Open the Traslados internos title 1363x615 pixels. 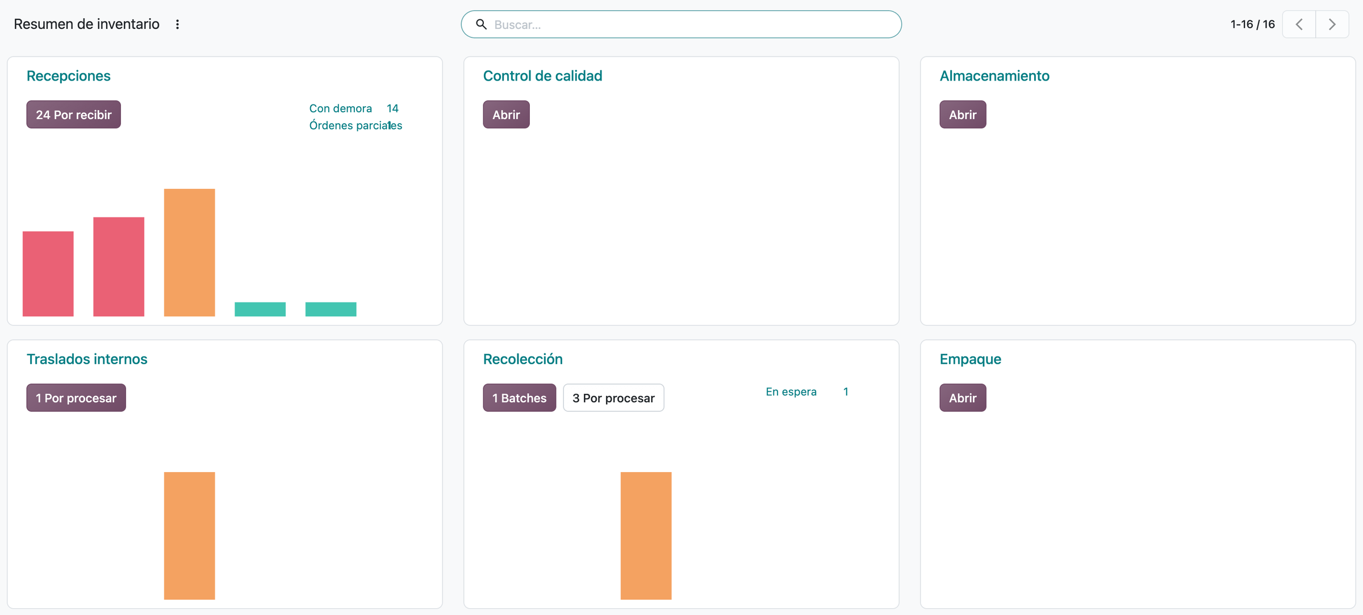pyautogui.click(x=87, y=359)
